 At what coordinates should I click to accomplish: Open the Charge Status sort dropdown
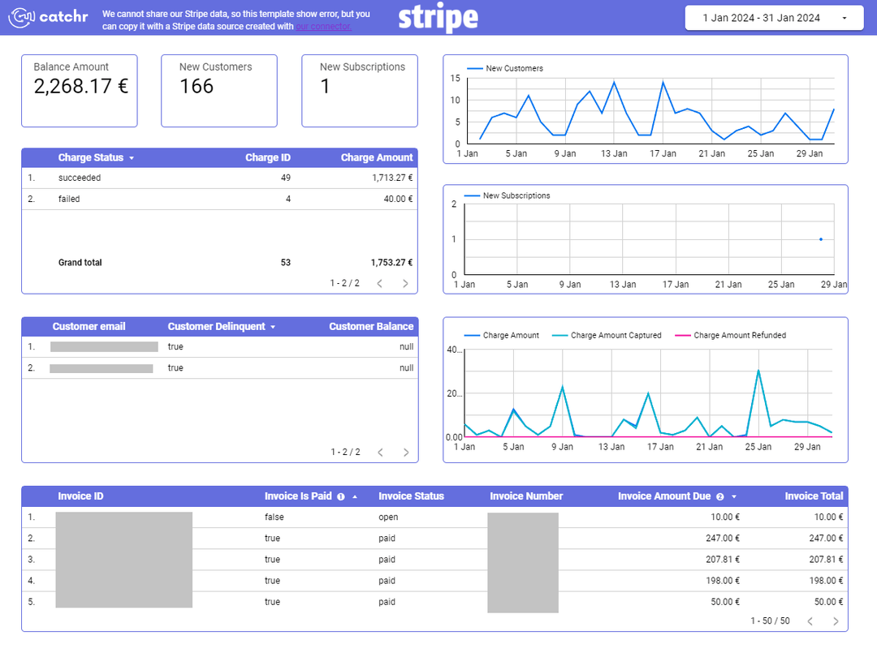click(x=132, y=157)
